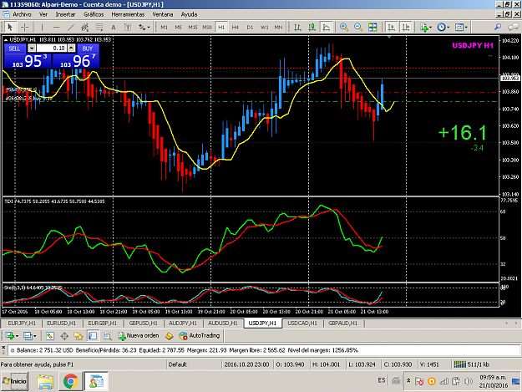Zoom out of the chart
Viewport: 522px width, 392px height.
pos(358,27)
